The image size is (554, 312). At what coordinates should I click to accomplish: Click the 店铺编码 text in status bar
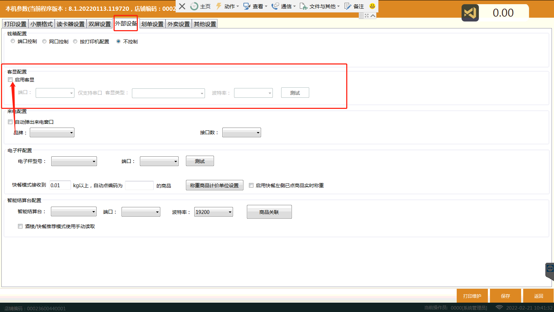pyautogui.click(x=35, y=308)
